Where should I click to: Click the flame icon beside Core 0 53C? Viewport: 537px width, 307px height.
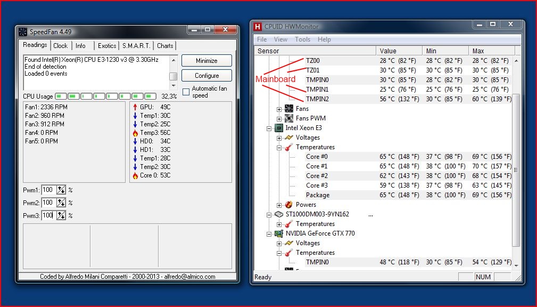coord(135,175)
